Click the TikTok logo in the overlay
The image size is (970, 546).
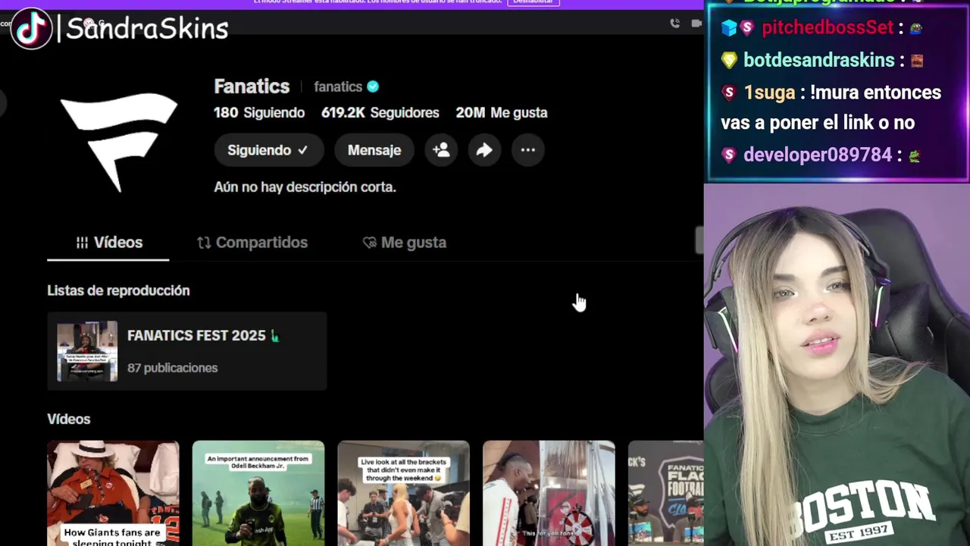coord(31,29)
